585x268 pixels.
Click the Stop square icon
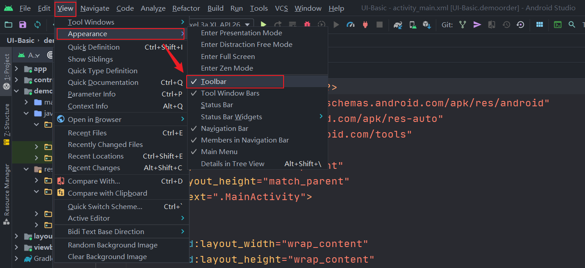point(379,25)
